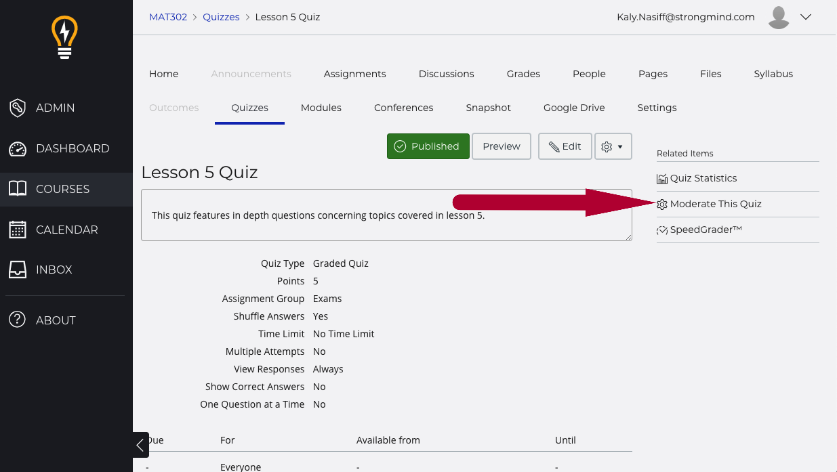Open the MAT302 breadcrumb link
Screen dimensions: 837x472
(x=168, y=17)
